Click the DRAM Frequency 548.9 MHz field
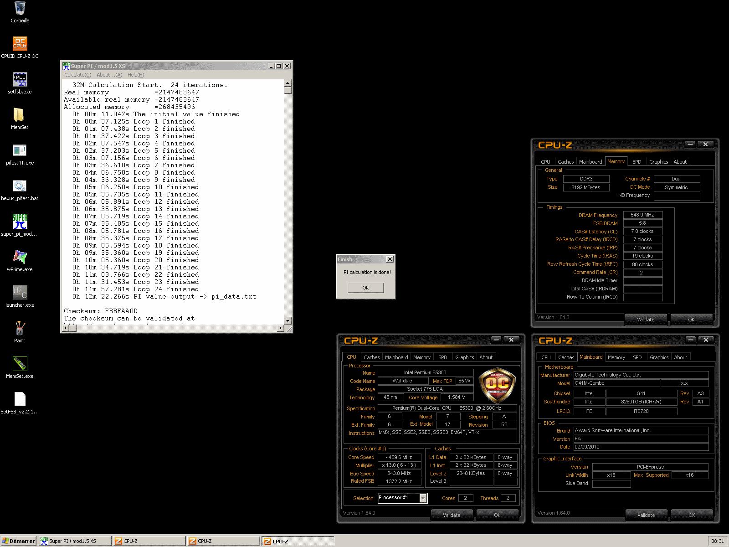The height and width of the screenshot is (547, 729). (x=643, y=215)
